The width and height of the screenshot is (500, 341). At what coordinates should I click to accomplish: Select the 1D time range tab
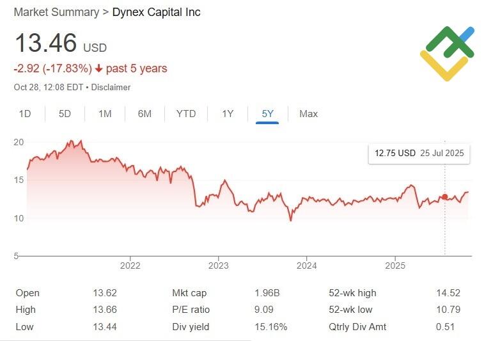tap(25, 114)
